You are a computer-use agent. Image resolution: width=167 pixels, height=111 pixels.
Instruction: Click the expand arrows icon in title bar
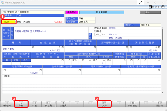(x=141, y=2)
